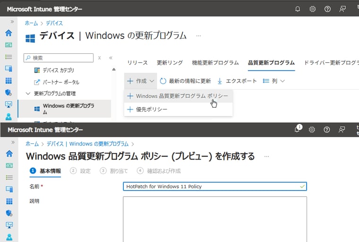Click into the 説明 description text area
Screen dimensions: 359x242
coord(215,219)
